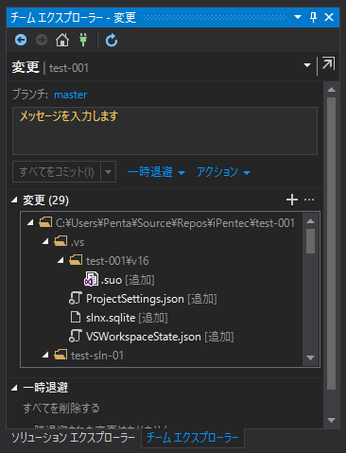Select the test-sln-01 folder icon
The image size is (346, 453).
[61, 355]
